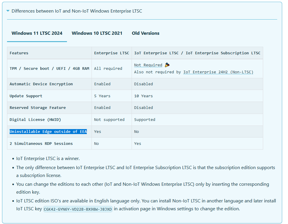Click 'IoT Enterprise LTSC is a winner.' bullet
Viewport: 288px width, 224px height.
[x=48, y=159]
